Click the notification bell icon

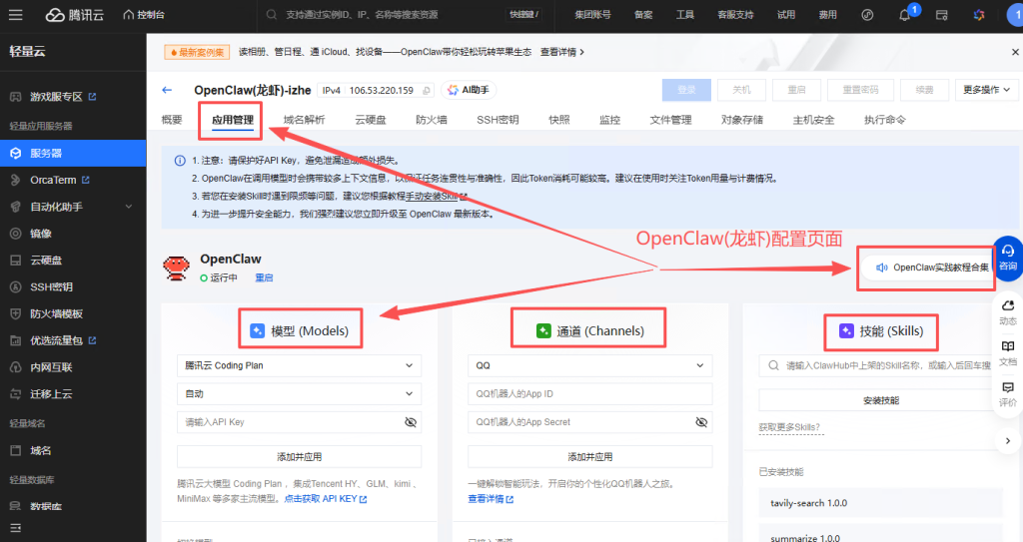coord(905,15)
